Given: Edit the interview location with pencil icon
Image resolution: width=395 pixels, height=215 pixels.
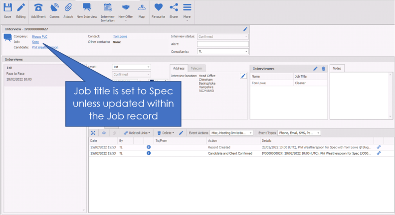Looking at the screenshot, I should (x=243, y=76).
